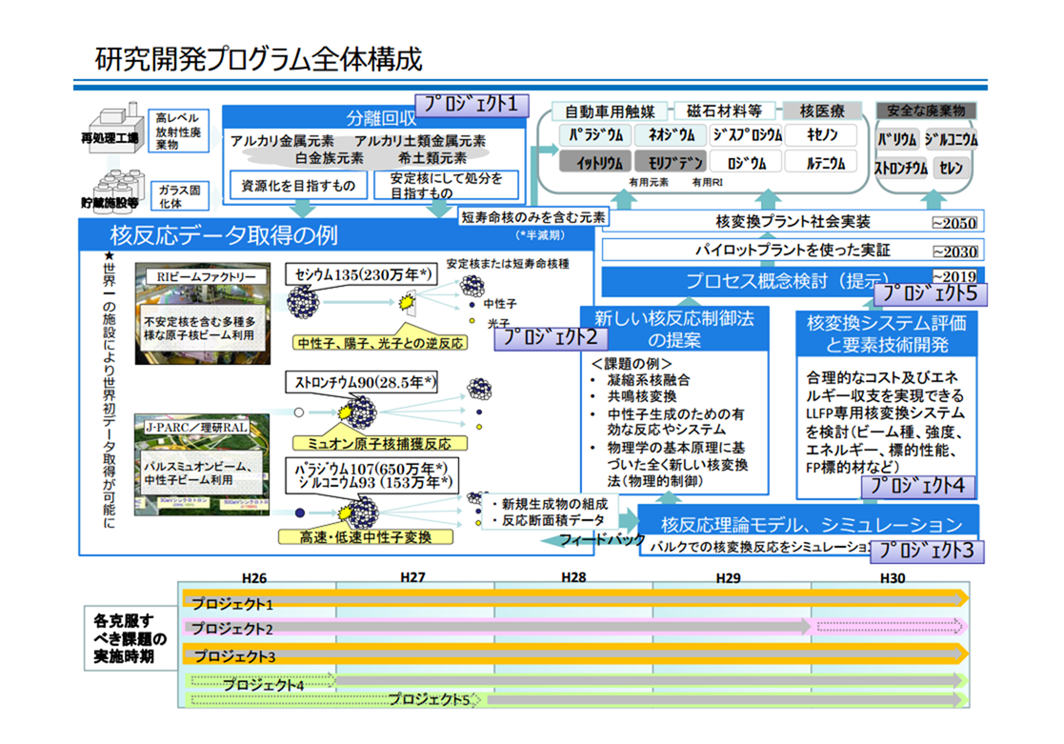Image resolution: width=1064 pixels, height=744 pixels.
Task: Click the イットリウム element box
Action: tap(595, 162)
